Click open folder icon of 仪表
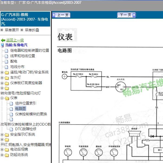 7,98
